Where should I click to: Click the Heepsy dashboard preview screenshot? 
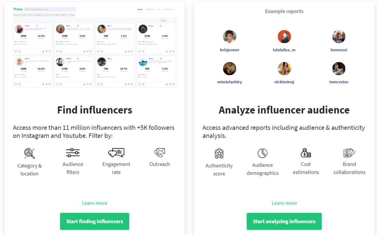coord(94,47)
